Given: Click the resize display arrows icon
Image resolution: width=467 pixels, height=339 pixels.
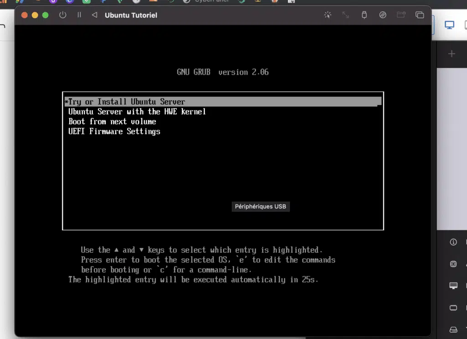Looking at the screenshot, I should (x=346, y=15).
